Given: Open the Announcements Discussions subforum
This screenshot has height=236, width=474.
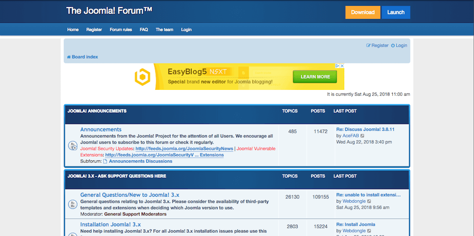Looking at the screenshot, I should pyautogui.click(x=140, y=162).
